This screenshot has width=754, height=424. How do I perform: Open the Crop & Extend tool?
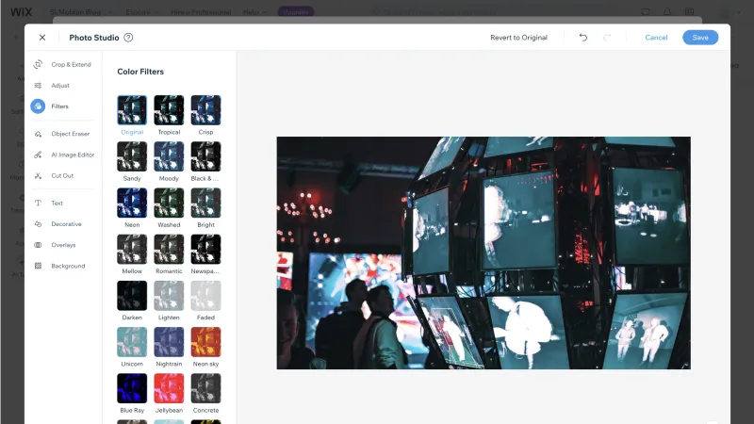[x=62, y=64]
